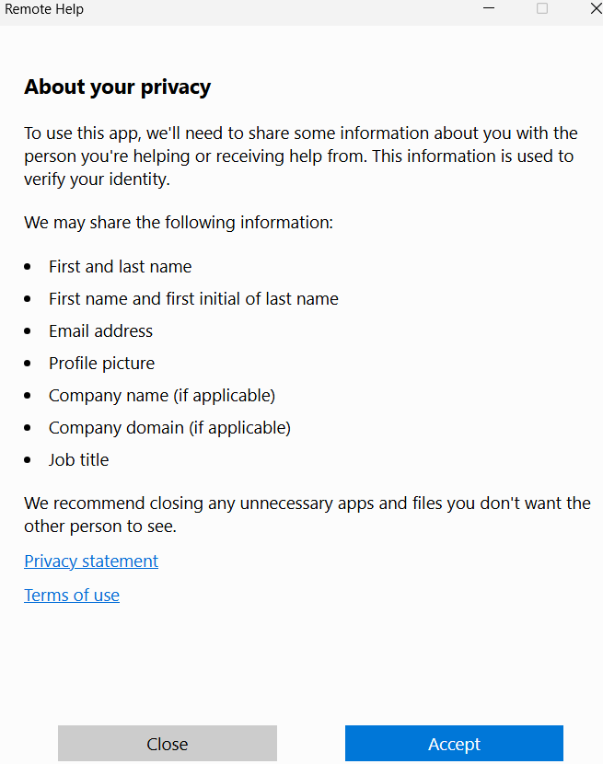
Task: Click the recommendation about closing unnecessary apps
Action: [307, 515]
